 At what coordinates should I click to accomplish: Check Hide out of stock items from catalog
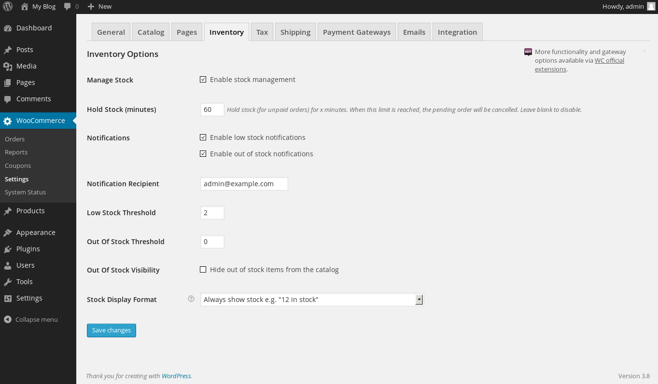pyautogui.click(x=203, y=270)
